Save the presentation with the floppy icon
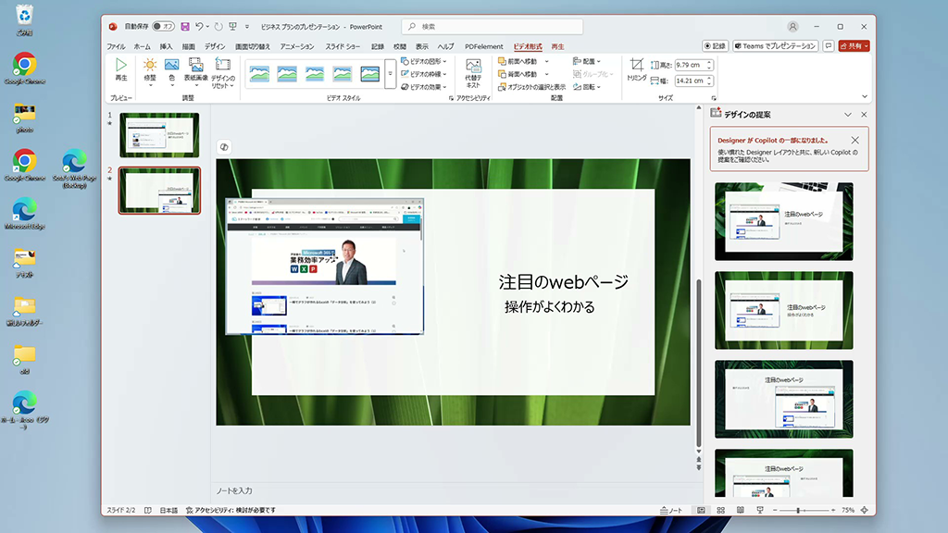The width and height of the screenshot is (948, 533). [185, 27]
